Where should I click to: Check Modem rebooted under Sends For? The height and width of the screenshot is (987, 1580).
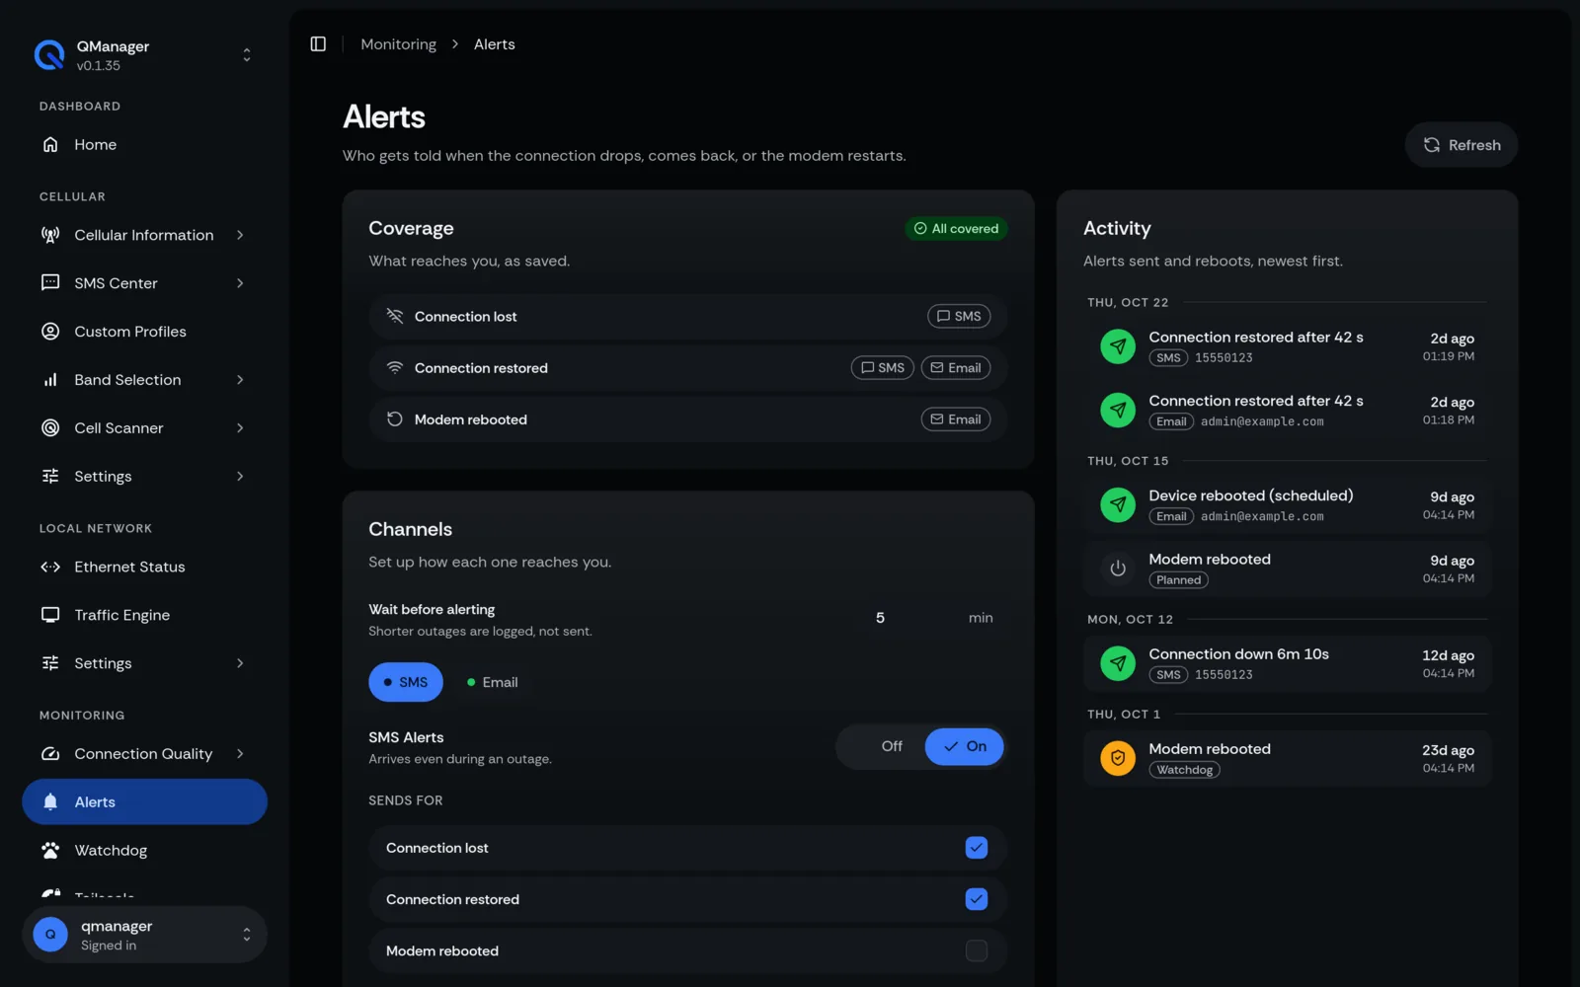click(977, 950)
